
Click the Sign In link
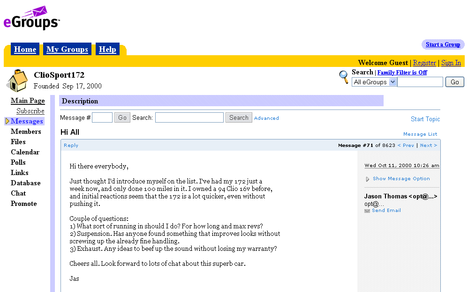451,63
